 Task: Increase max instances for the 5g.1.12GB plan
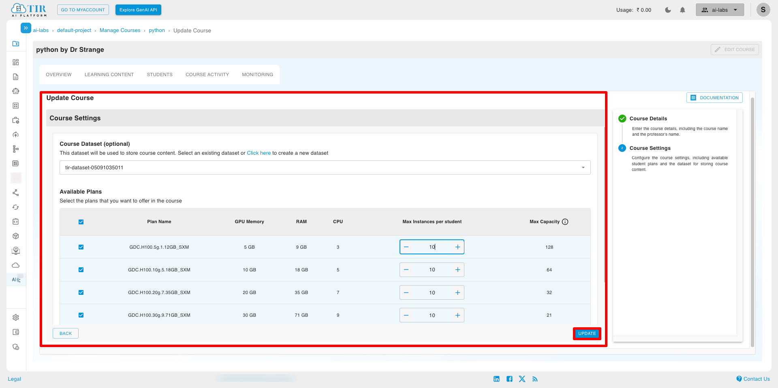coord(457,247)
